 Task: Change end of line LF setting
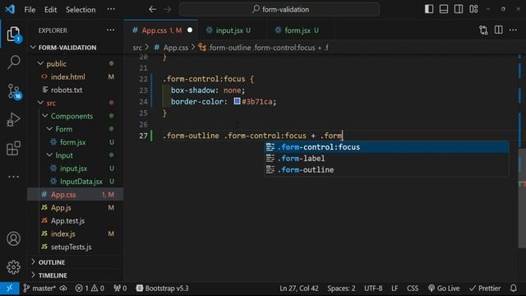click(x=394, y=289)
